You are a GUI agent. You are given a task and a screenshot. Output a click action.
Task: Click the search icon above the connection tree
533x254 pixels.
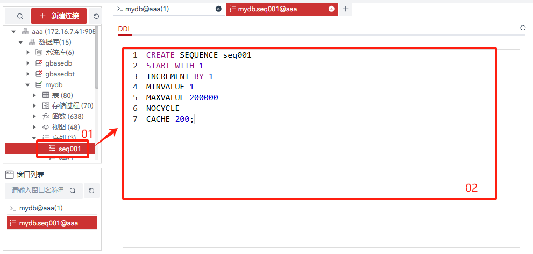point(20,16)
